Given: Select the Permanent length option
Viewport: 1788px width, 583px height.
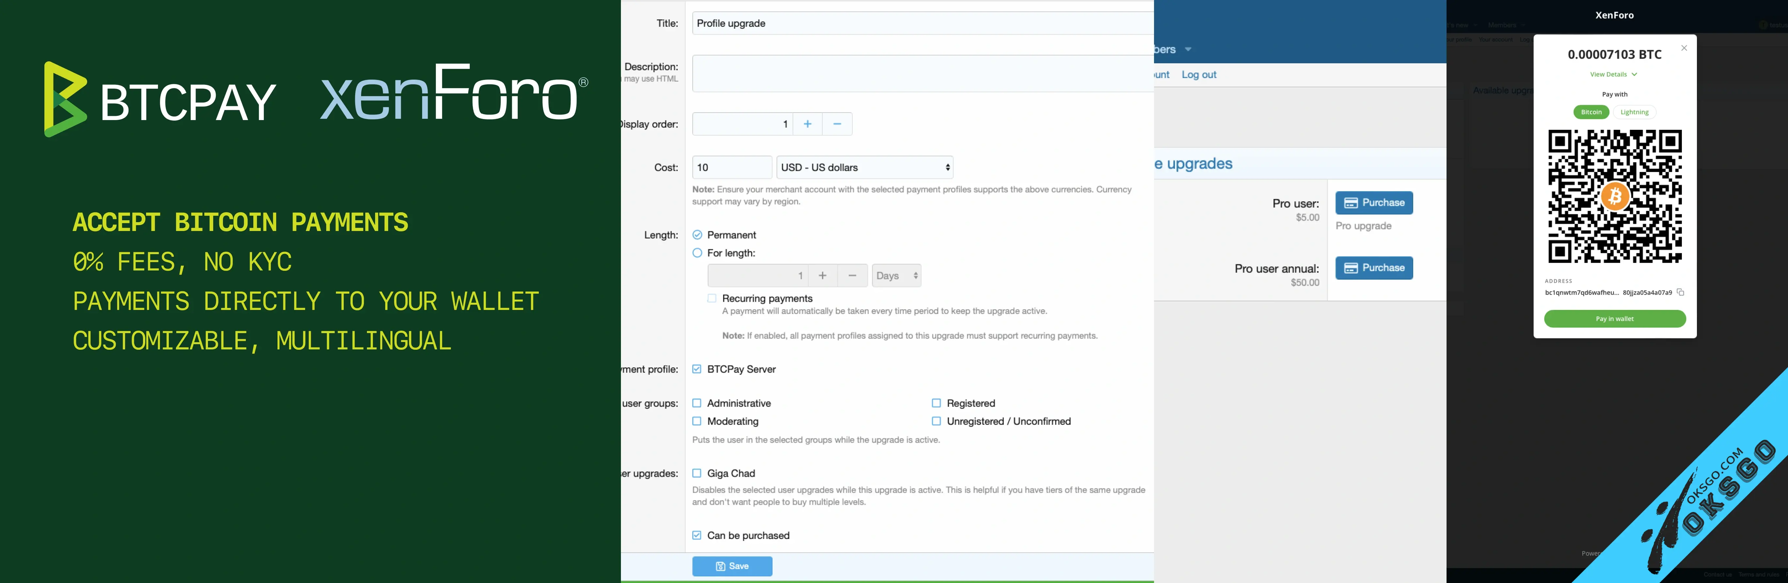Looking at the screenshot, I should (698, 235).
